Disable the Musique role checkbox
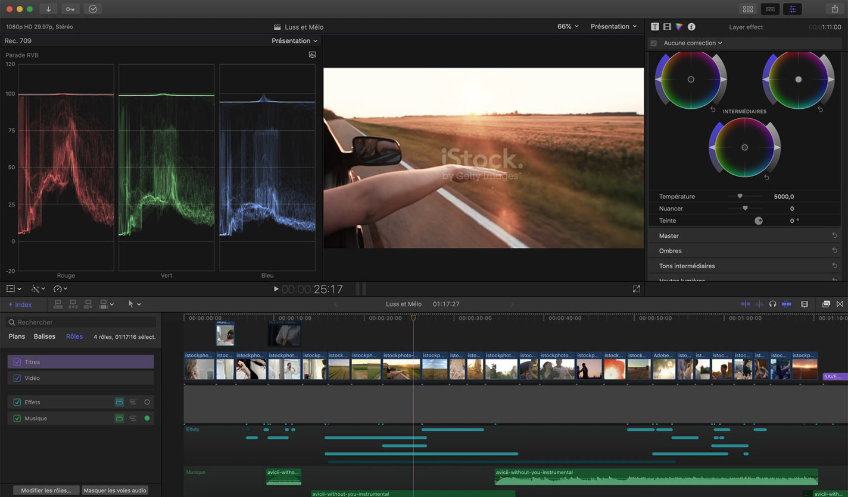 click(18, 418)
